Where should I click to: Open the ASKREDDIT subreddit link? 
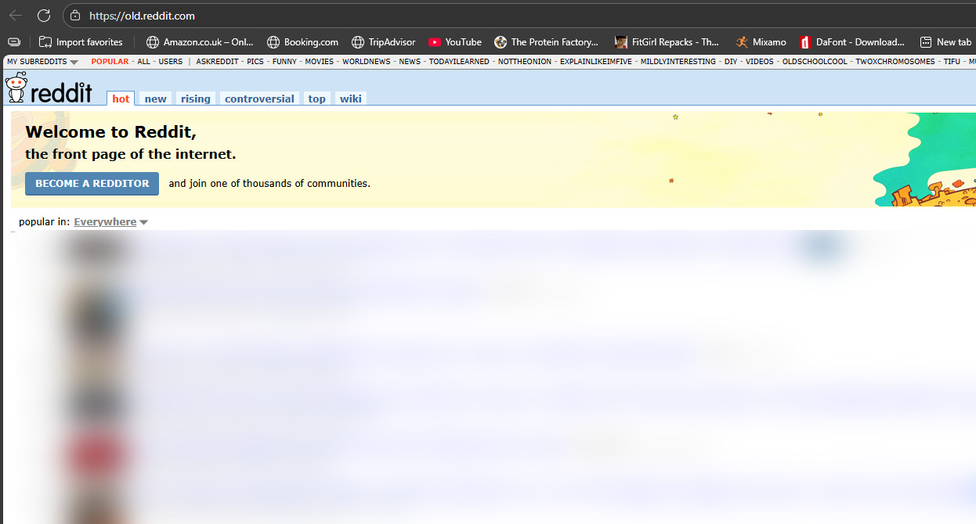click(x=217, y=62)
